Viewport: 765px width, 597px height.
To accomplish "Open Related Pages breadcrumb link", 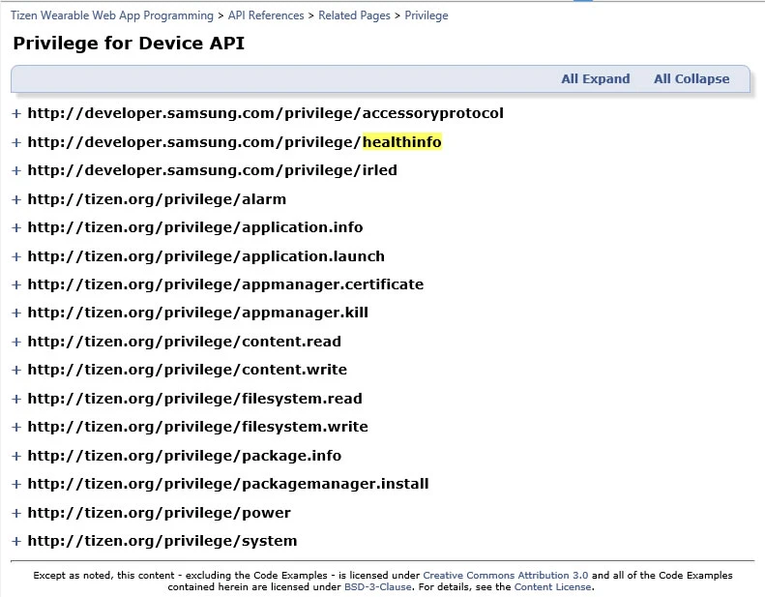I will point(354,15).
